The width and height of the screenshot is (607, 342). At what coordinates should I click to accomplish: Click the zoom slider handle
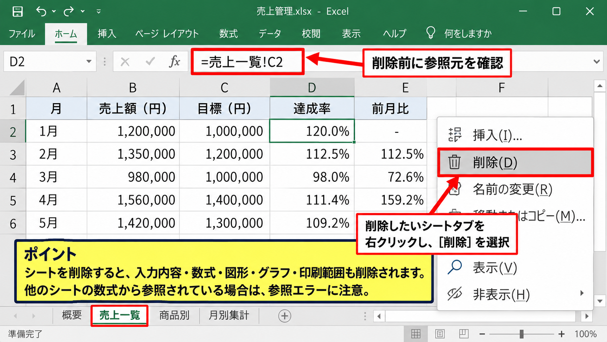coord(521,334)
